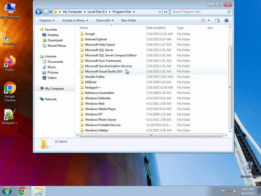The height and width of the screenshot is (196, 261).
Task: Click the Mozilla Firefox folder icon
Action: click(82, 77)
